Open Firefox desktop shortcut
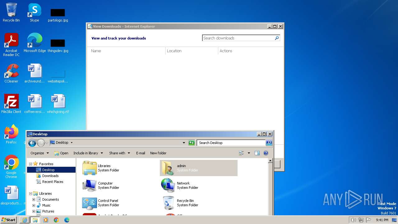 coord(11,134)
